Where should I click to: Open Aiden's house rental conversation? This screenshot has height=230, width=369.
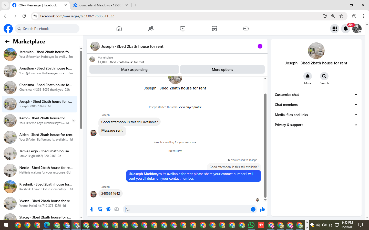pos(39,137)
